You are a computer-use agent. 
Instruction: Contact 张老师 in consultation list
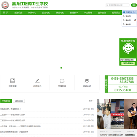click(x=128, y=16)
